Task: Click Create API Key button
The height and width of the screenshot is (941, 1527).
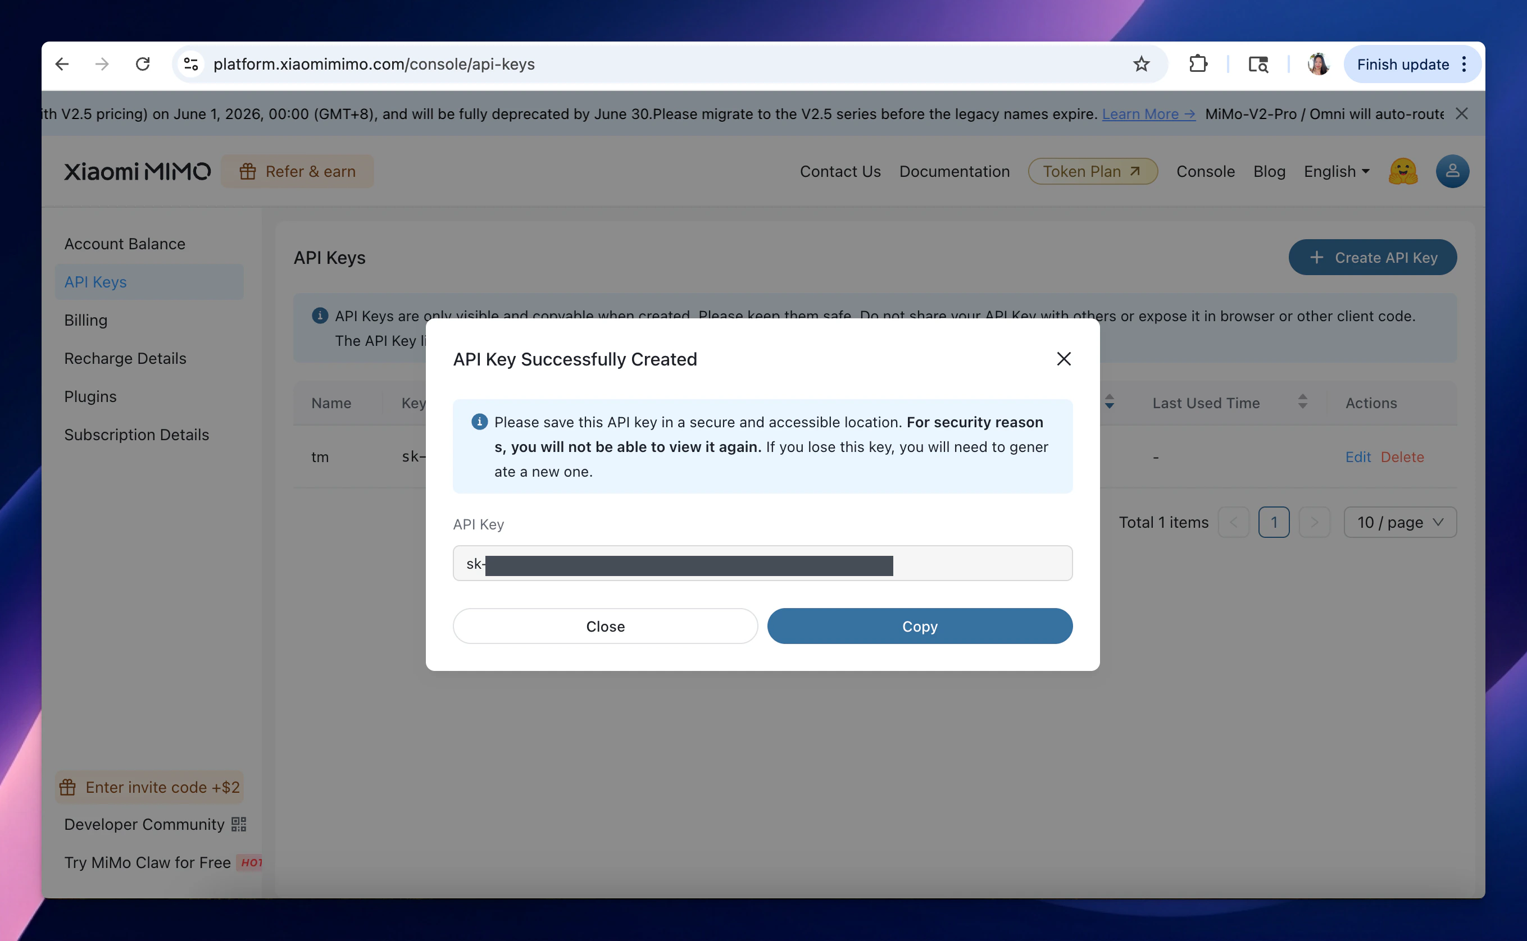Action: click(x=1372, y=258)
